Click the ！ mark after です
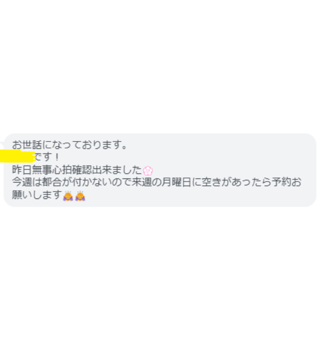320x340 pixels. [57, 157]
